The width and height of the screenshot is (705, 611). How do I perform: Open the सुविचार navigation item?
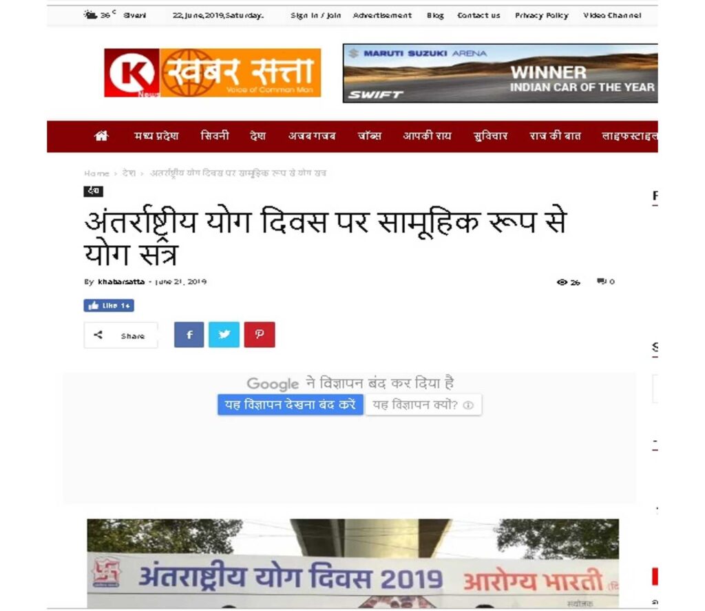click(490, 136)
